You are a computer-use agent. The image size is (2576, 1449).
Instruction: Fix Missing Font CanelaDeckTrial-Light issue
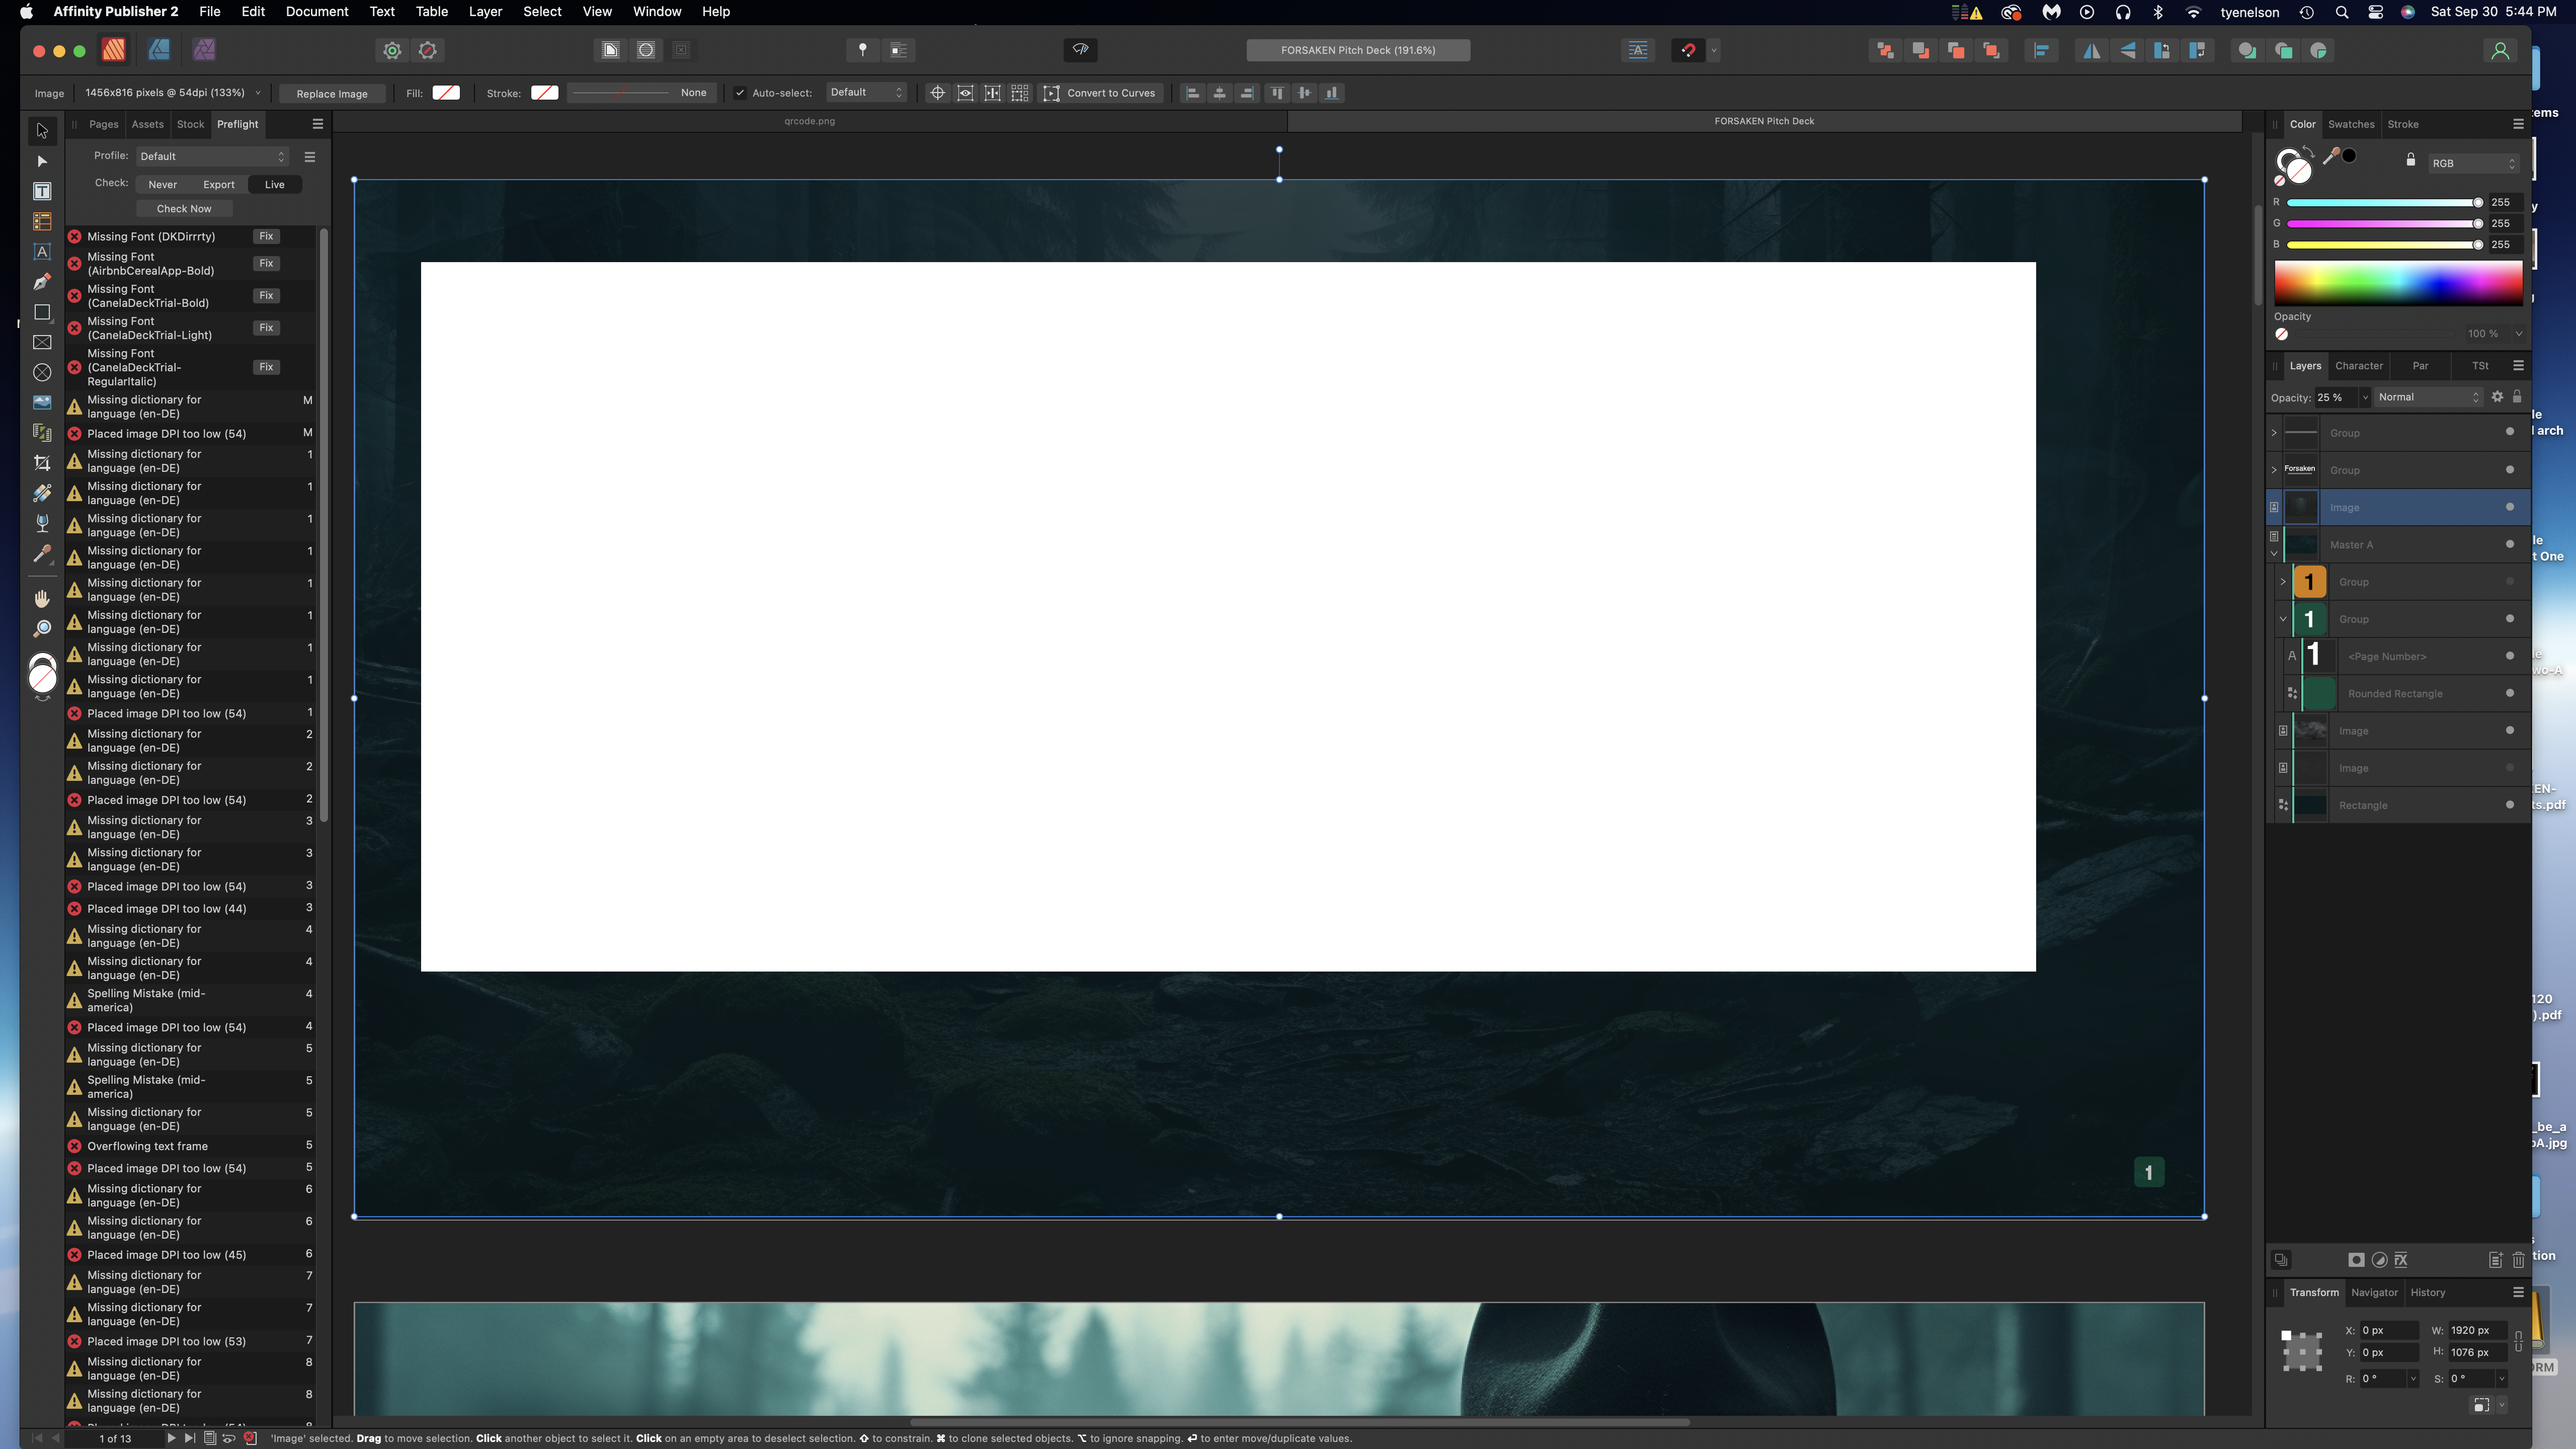pyautogui.click(x=266, y=327)
